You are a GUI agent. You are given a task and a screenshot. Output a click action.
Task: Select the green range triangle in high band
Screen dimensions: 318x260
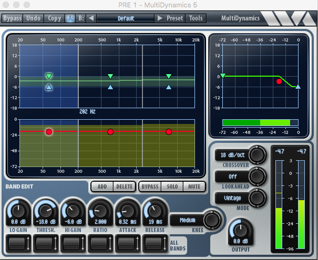click(169, 76)
